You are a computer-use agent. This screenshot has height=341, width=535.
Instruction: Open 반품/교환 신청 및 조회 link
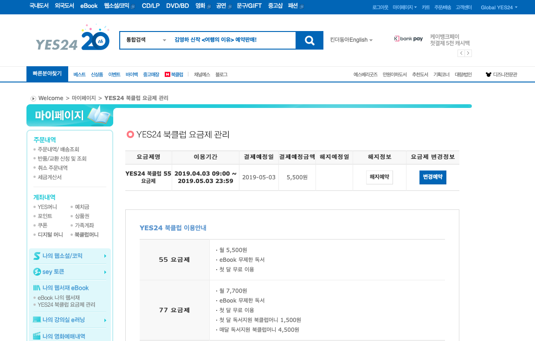(x=62, y=159)
